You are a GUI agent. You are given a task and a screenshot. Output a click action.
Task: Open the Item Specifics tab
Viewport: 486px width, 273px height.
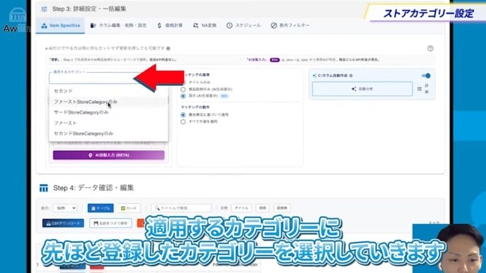pos(60,25)
